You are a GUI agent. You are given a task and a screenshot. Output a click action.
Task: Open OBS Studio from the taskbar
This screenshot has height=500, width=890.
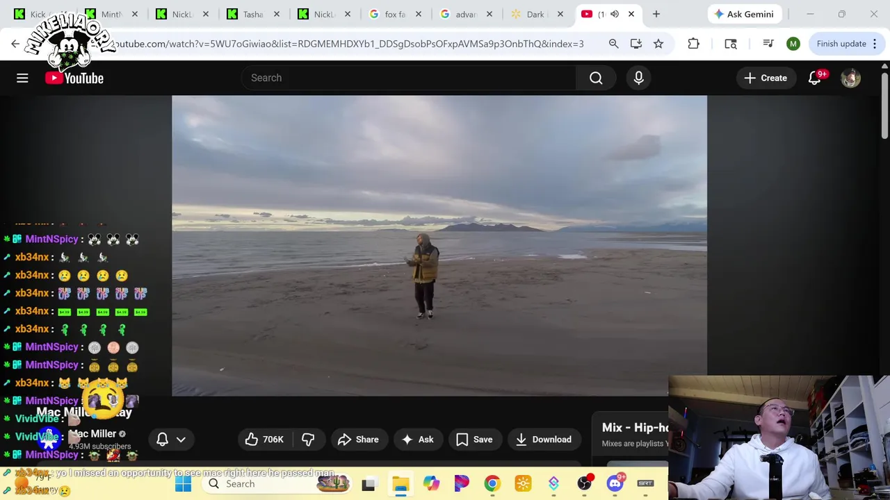[x=584, y=484]
